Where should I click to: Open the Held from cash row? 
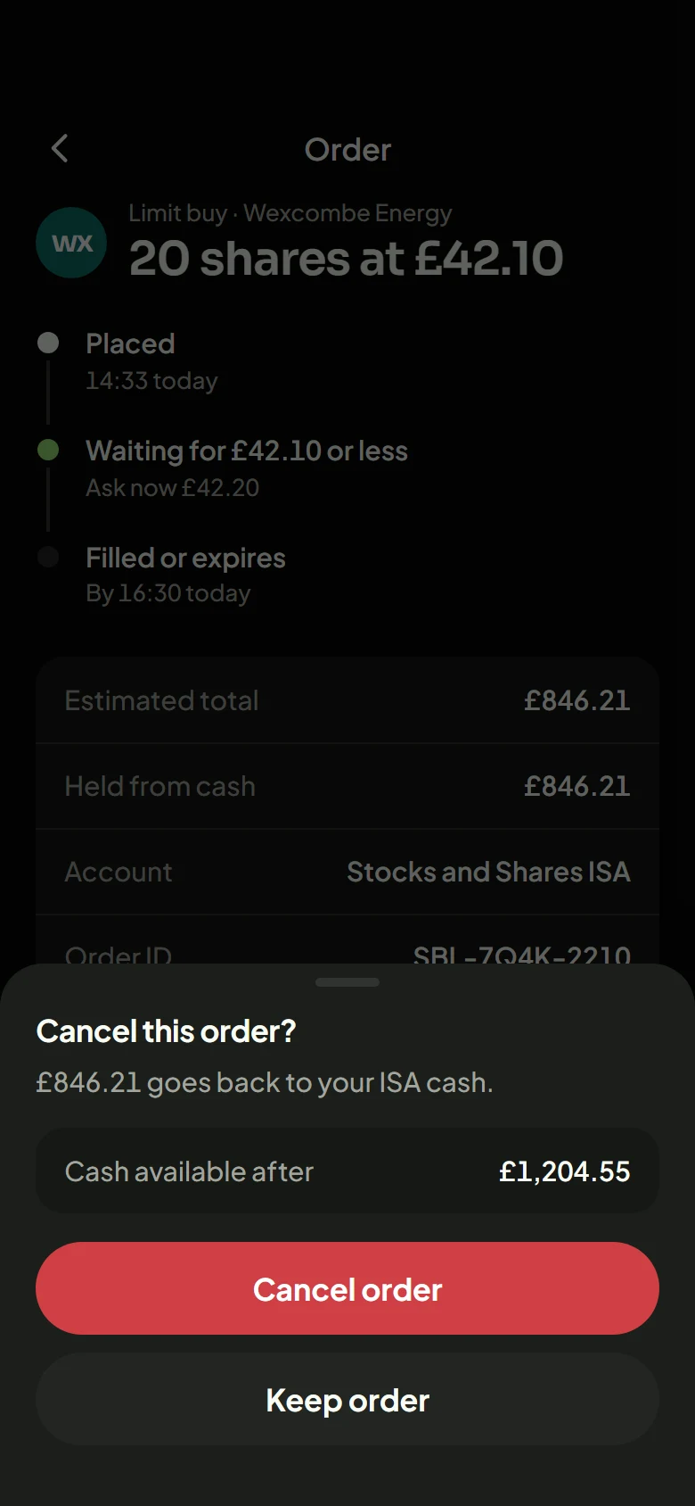coord(347,786)
